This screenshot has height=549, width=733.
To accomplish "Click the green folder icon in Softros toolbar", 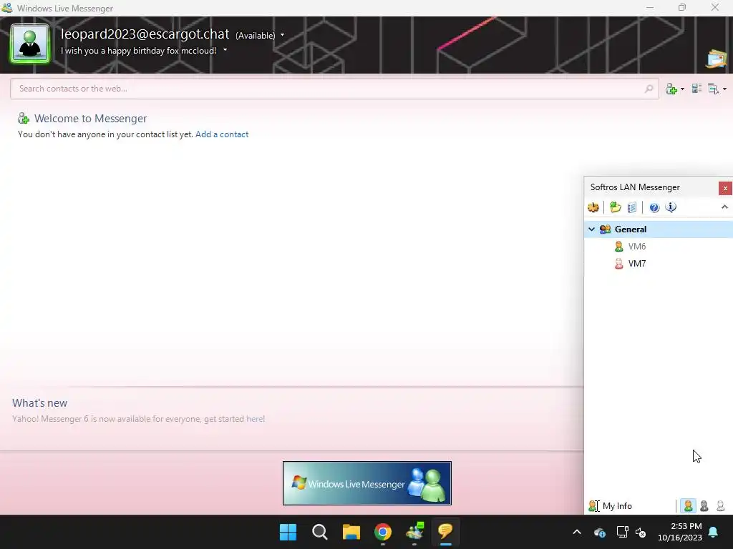I will coord(615,207).
